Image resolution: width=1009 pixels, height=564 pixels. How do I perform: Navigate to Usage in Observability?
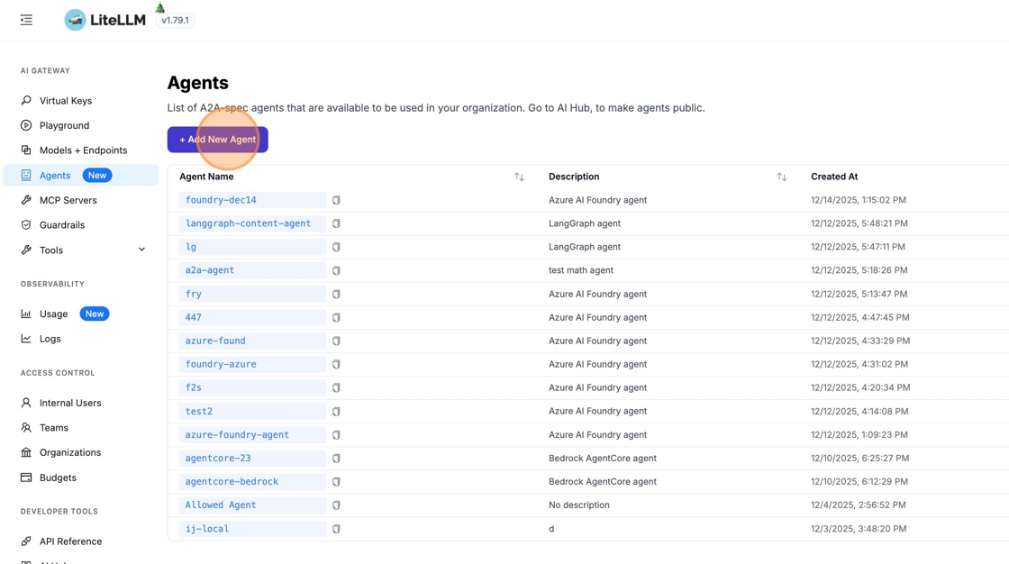(53, 314)
